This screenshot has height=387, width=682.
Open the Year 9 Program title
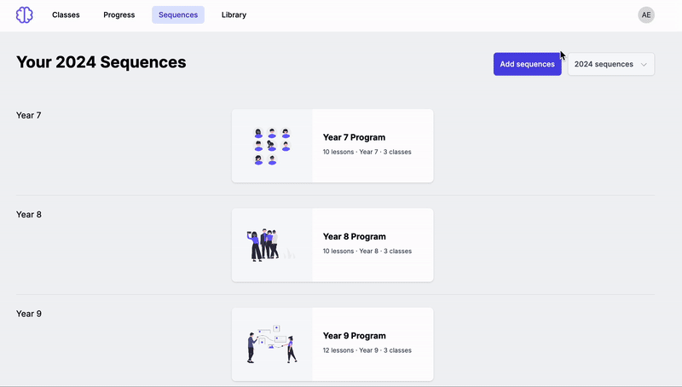[355, 336]
